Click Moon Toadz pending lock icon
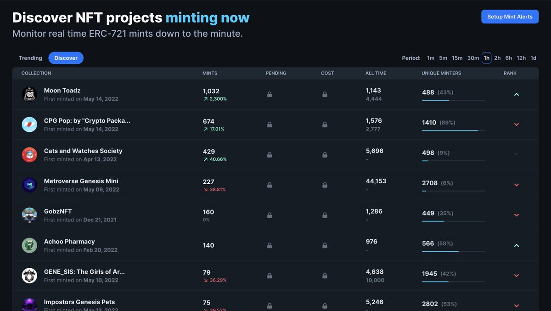Image resolution: width=551 pixels, height=311 pixels. (270, 94)
